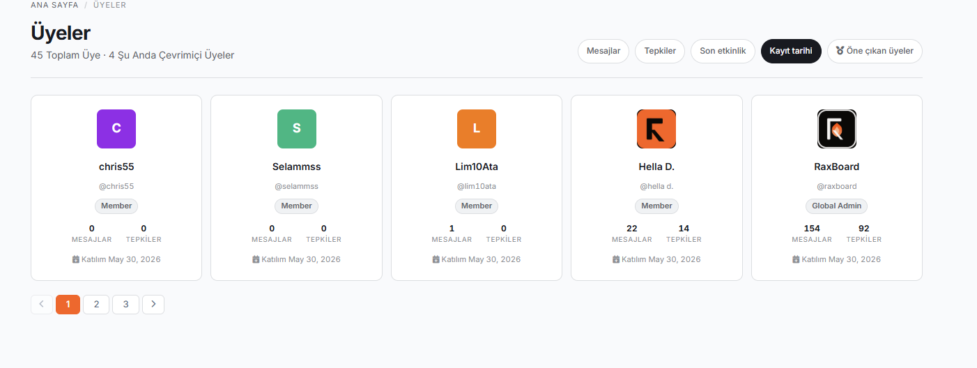Open Lim10Ata orange avatar
977x368 pixels.
(x=477, y=129)
